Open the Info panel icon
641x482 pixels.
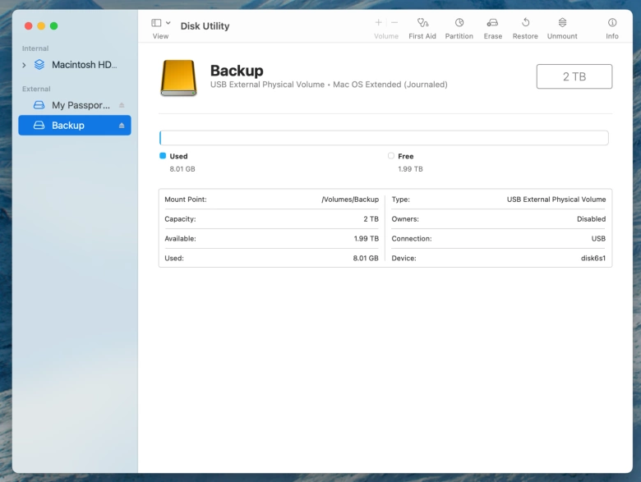tap(612, 23)
